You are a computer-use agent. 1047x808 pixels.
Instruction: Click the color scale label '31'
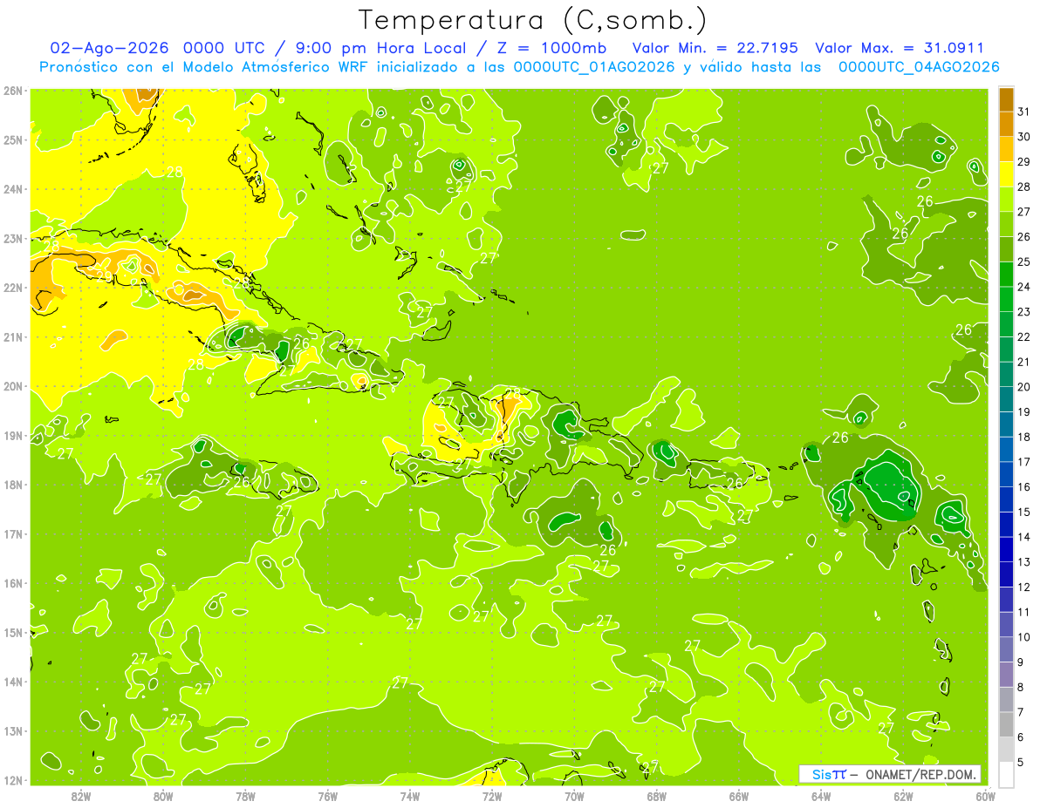(x=1024, y=112)
